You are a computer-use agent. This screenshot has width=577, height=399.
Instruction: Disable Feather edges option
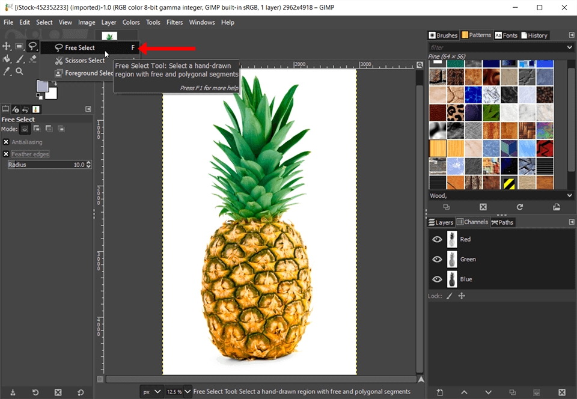click(x=6, y=154)
